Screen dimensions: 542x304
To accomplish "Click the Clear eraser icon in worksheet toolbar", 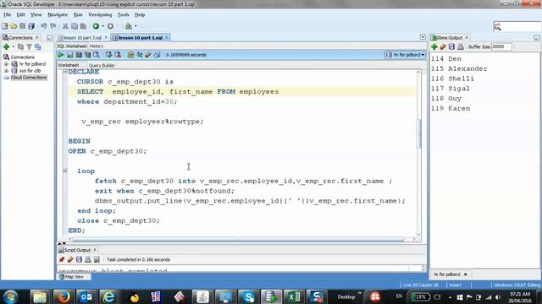I will click(x=148, y=55).
